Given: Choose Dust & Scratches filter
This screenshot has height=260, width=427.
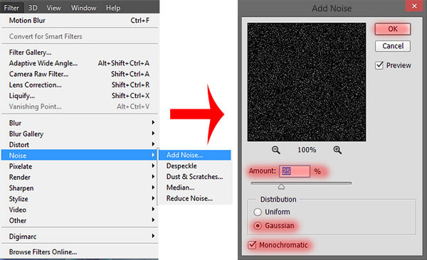Looking at the screenshot, I should pos(195,176).
